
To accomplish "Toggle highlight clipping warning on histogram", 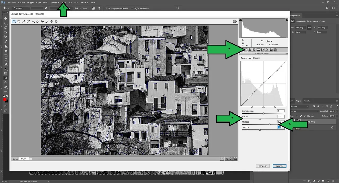I will pyautogui.click(x=286, y=20).
